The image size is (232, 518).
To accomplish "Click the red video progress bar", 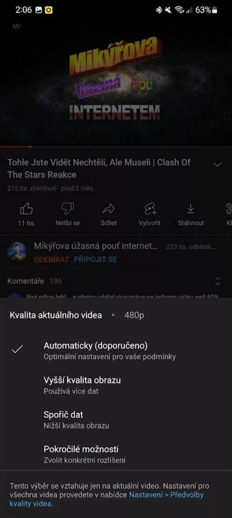I will click(x=16, y=147).
